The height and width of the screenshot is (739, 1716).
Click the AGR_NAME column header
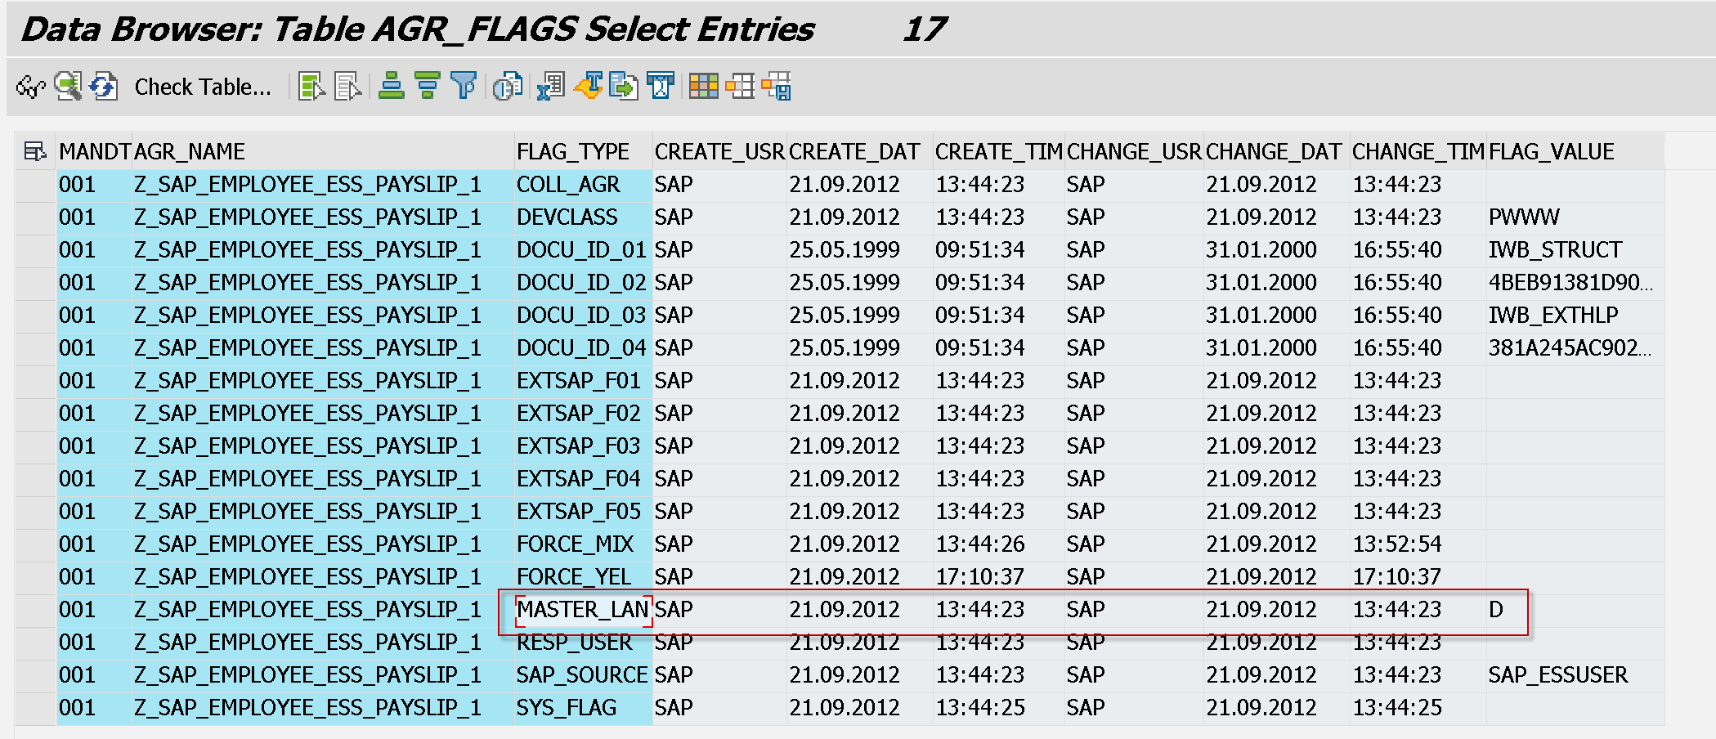coord(323,151)
